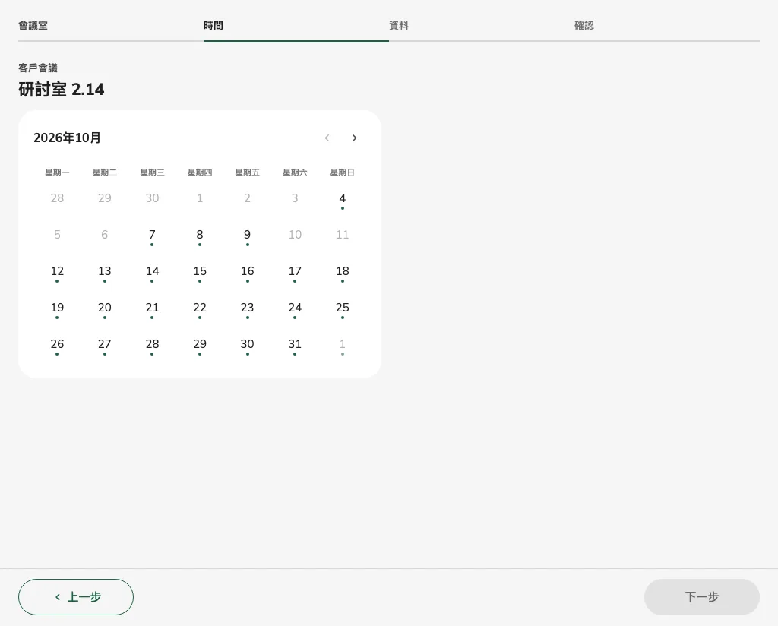Image resolution: width=778 pixels, height=626 pixels.
Task: Click the greyed-out October 6 date
Action: (105, 235)
